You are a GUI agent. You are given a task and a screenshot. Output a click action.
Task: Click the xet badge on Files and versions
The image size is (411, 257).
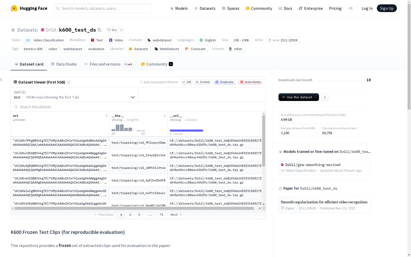pyautogui.click(x=128, y=64)
